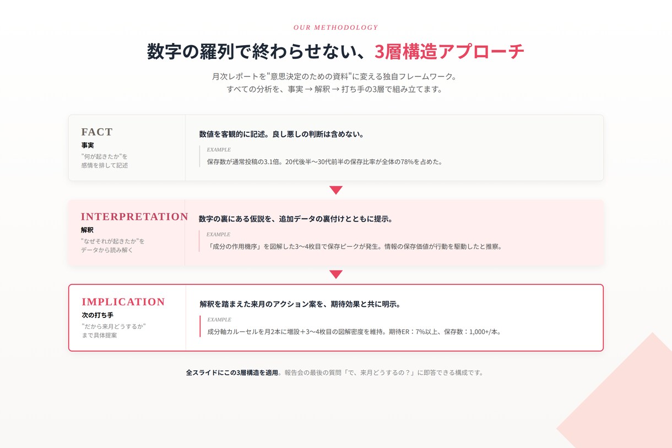Click the 報告会の最後の質問 footer sentence

click(384, 373)
